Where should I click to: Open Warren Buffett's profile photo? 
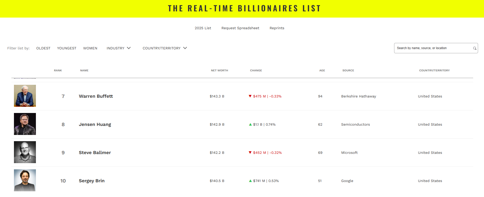point(25,96)
